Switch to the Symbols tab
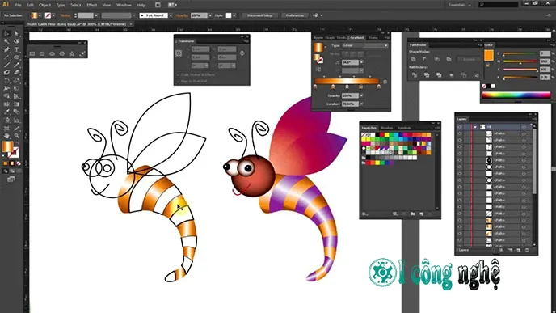 (x=404, y=128)
